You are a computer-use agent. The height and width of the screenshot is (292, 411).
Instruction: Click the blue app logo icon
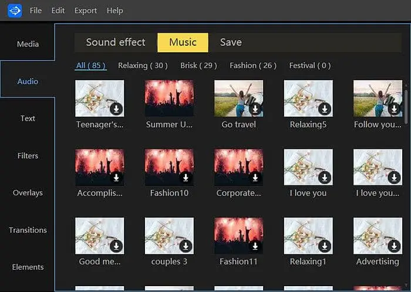[x=15, y=11]
